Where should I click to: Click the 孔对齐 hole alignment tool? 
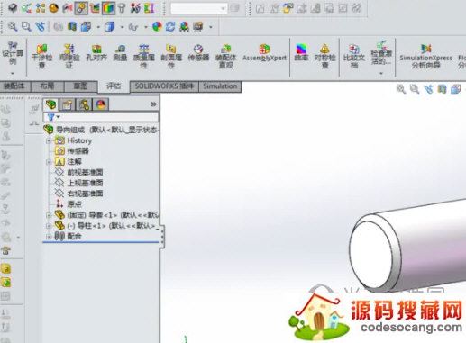coord(96,53)
